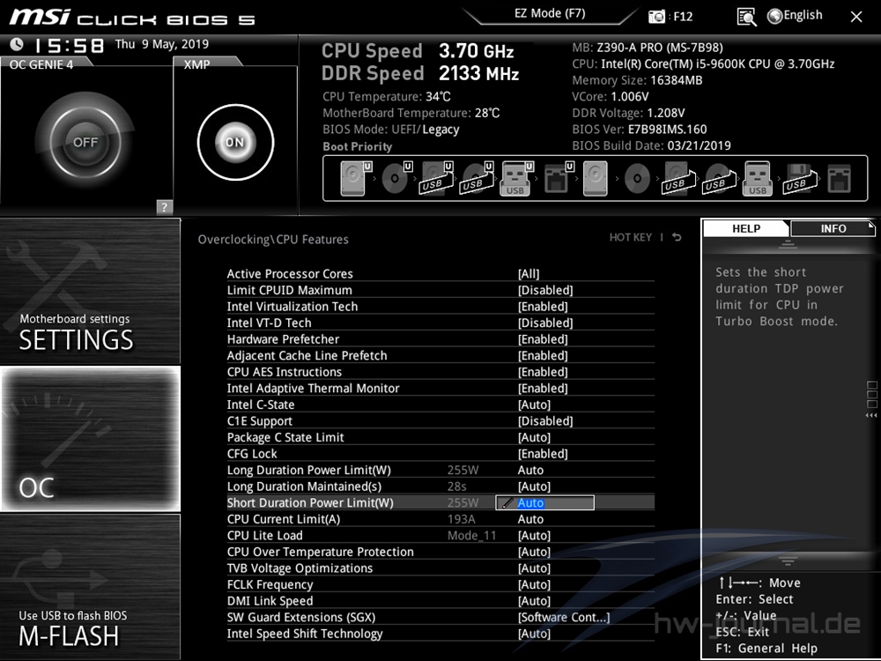
Task: Open CFG Lock [Enabled] option
Action: (440, 454)
